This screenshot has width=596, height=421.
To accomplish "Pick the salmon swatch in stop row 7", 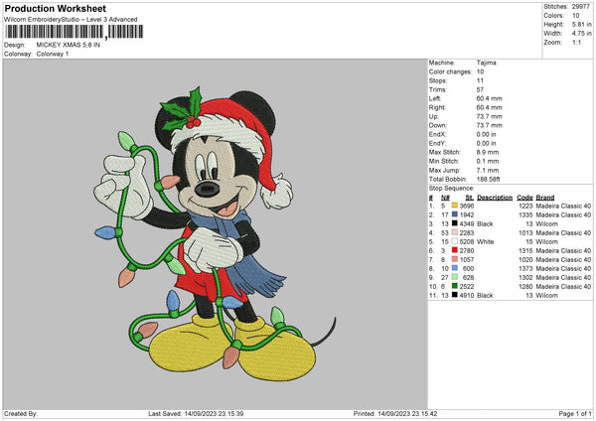I will 455,259.
